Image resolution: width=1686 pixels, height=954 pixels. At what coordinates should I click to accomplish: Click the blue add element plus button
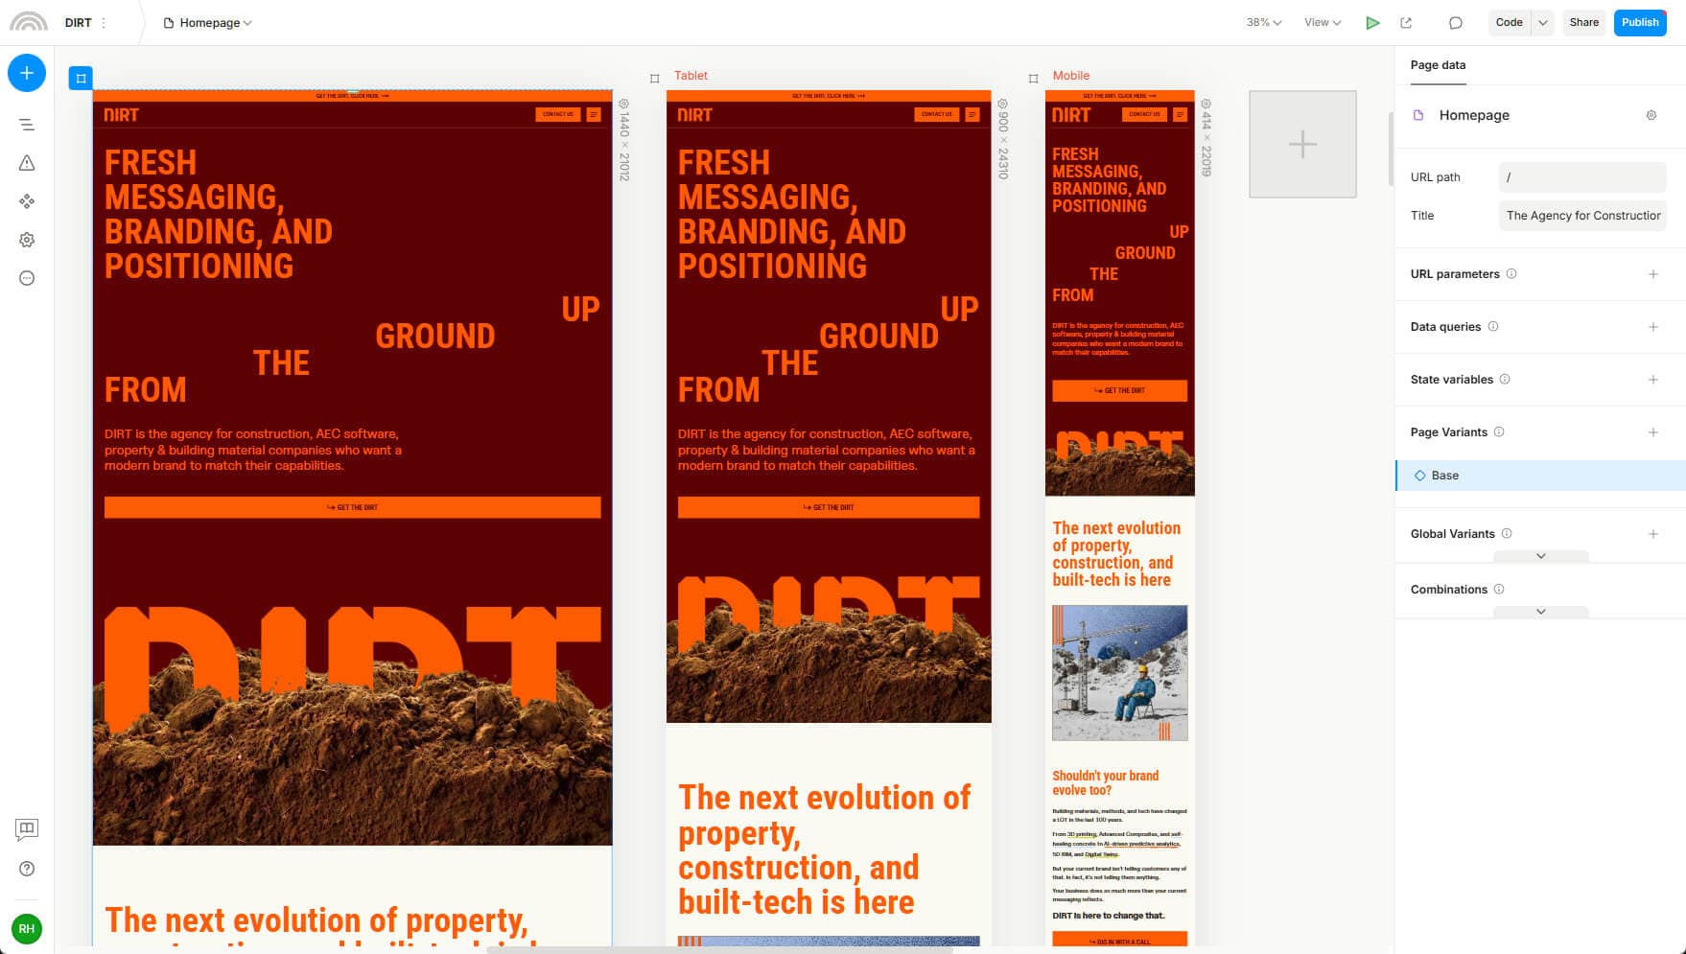(27, 73)
